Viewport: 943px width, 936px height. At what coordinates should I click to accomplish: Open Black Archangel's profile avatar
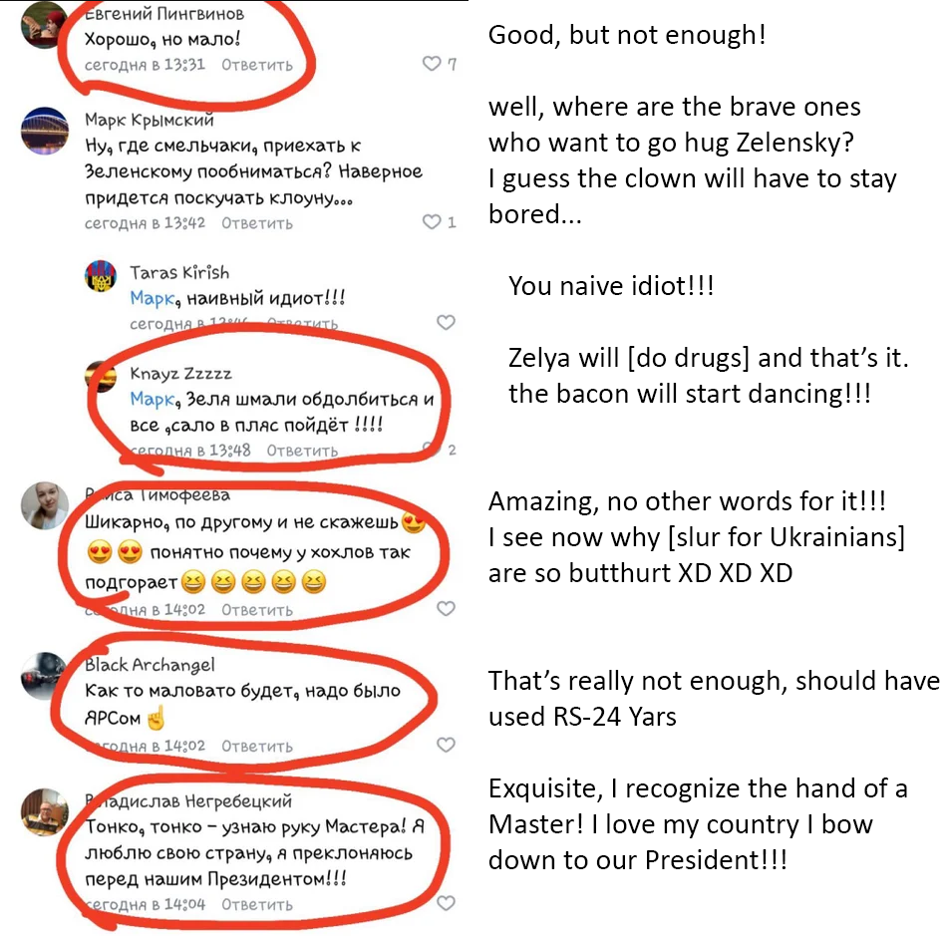[x=45, y=676]
